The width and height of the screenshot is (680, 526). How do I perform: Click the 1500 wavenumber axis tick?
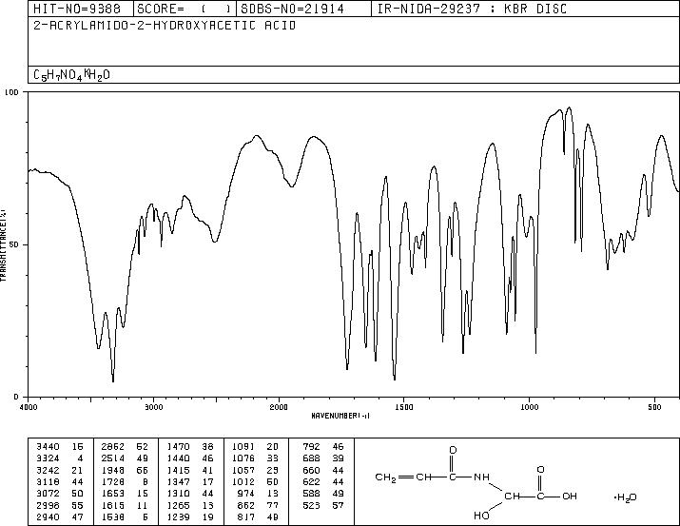(404, 407)
